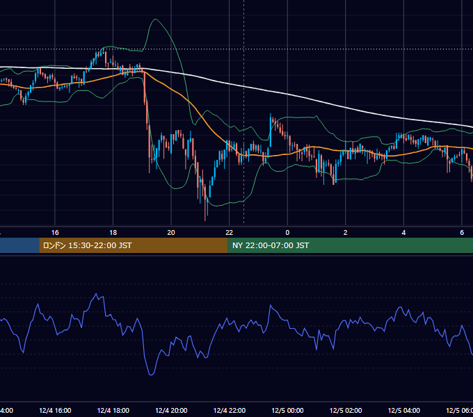473x417 pixels.
Task: Click the 0 hour label on price chart axis
Action: pos(287,233)
